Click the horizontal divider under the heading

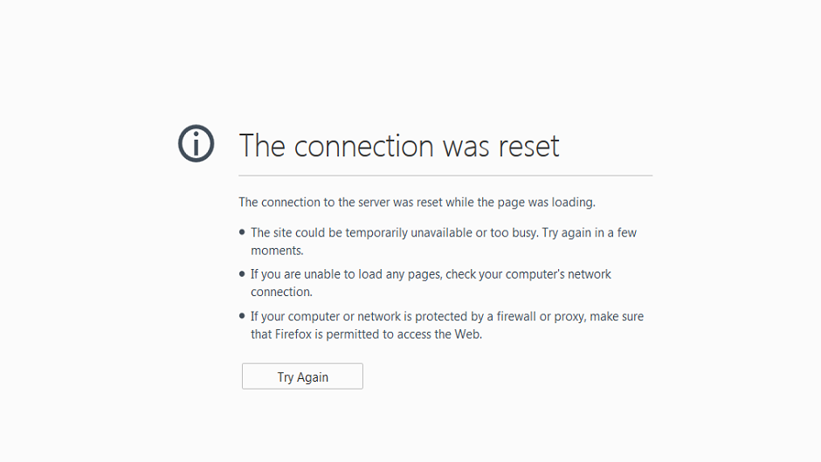click(x=445, y=176)
